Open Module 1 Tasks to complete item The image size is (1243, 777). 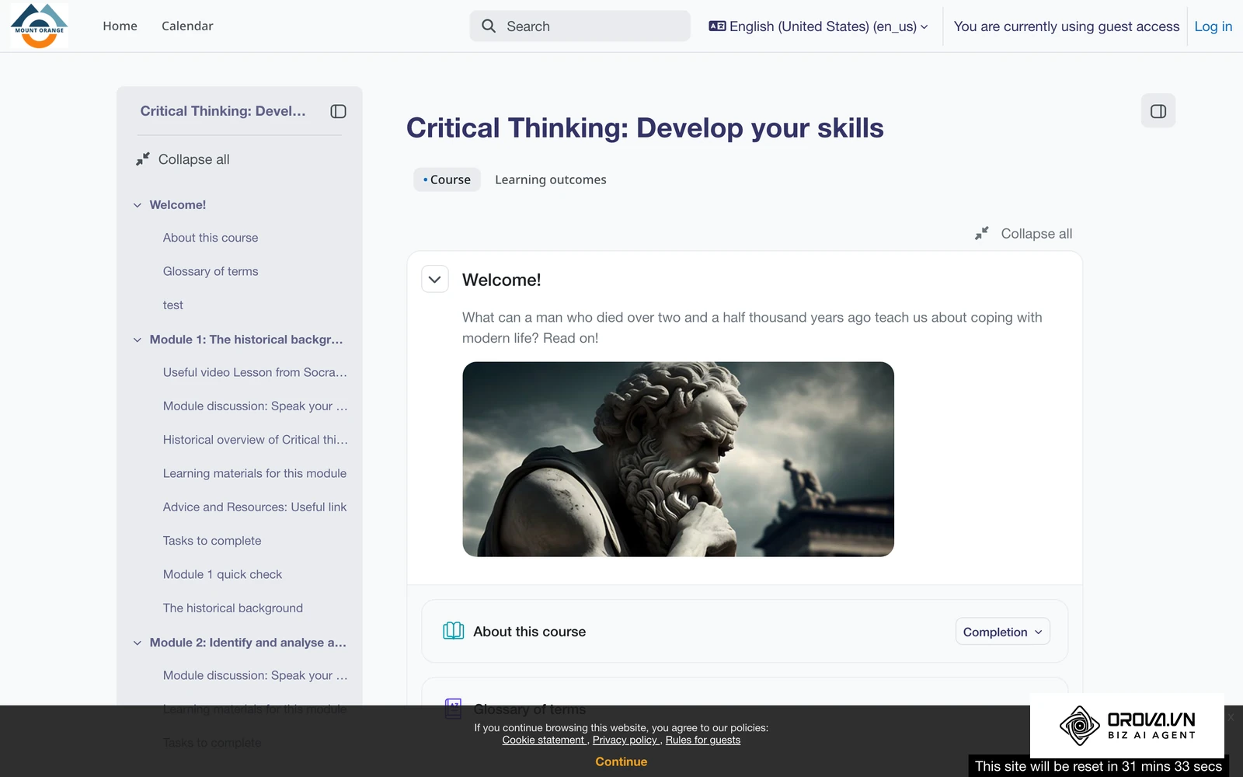point(212,541)
